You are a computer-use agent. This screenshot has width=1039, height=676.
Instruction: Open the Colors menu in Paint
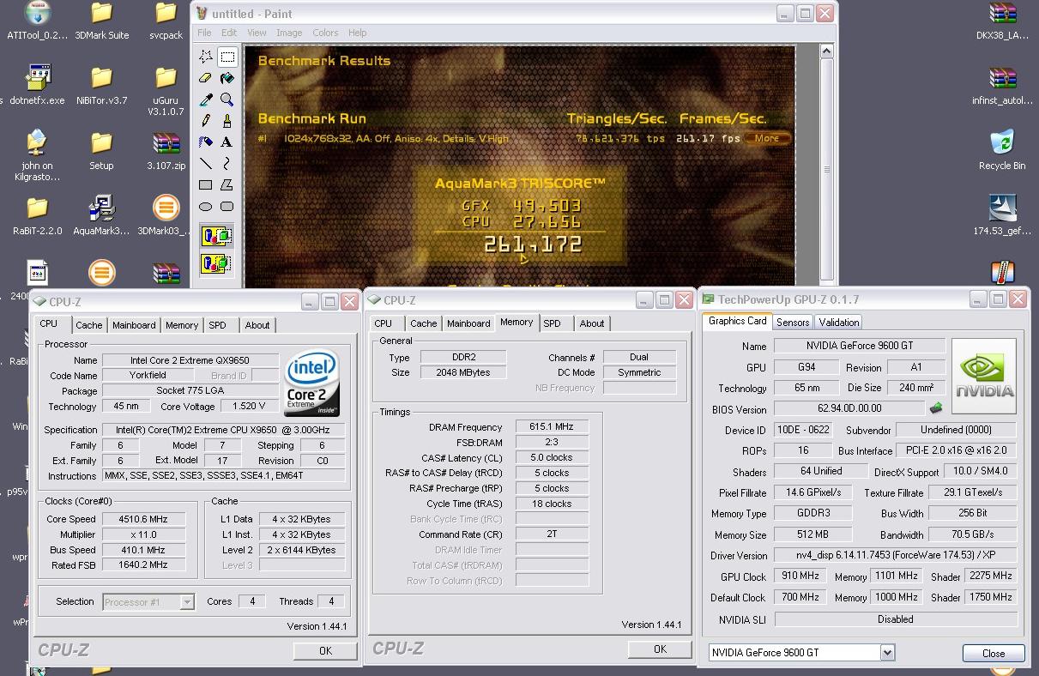point(325,33)
